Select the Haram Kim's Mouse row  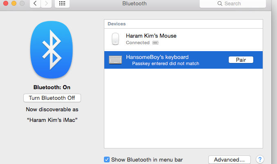(183, 39)
